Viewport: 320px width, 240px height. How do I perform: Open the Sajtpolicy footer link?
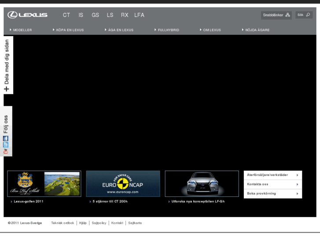[99, 223]
